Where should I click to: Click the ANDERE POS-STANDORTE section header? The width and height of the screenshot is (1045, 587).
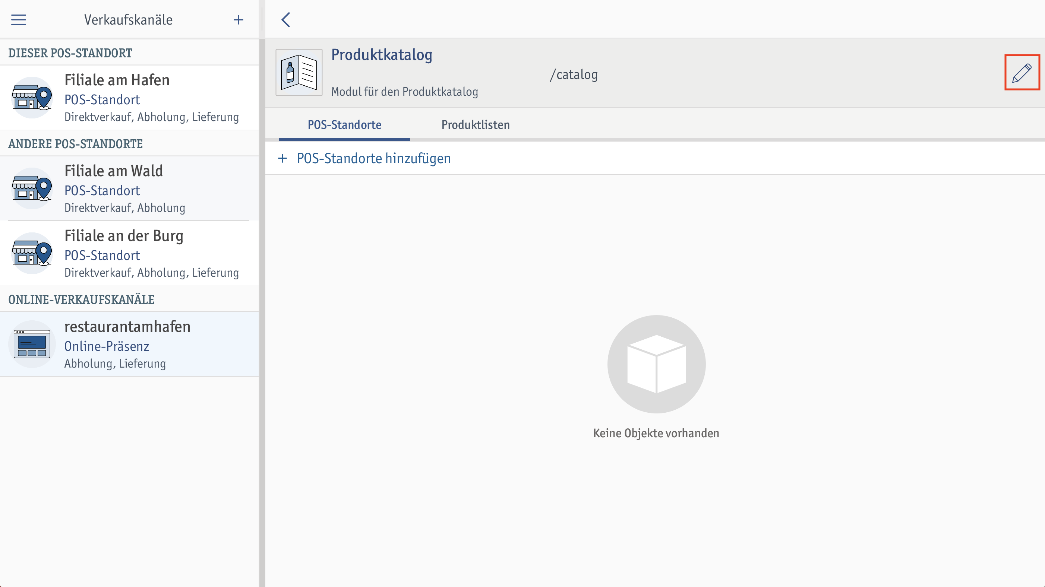coord(75,144)
